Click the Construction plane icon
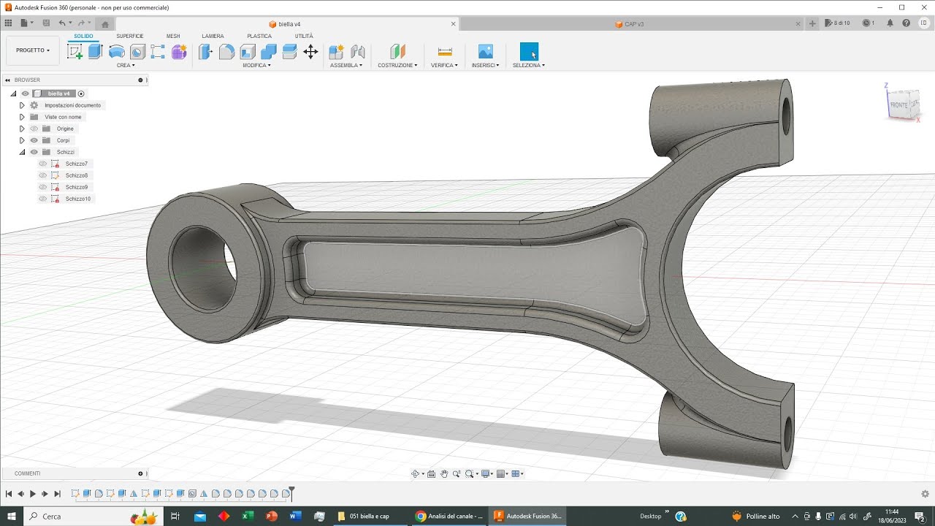The image size is (935, 526). pos(397,52)
